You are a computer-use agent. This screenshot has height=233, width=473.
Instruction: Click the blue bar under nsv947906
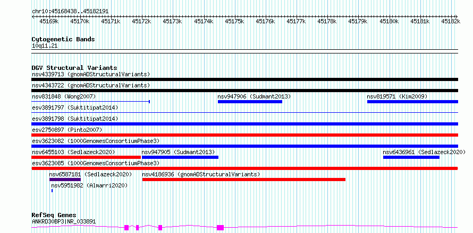pos(250,102)
